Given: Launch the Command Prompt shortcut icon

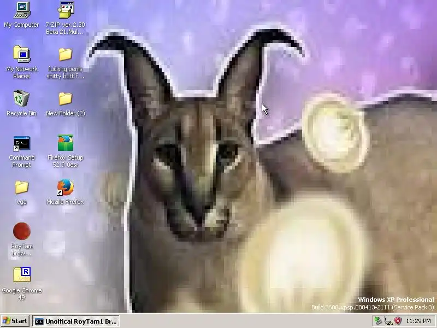Looking at the screenshot, I should [x=21, y=143].
